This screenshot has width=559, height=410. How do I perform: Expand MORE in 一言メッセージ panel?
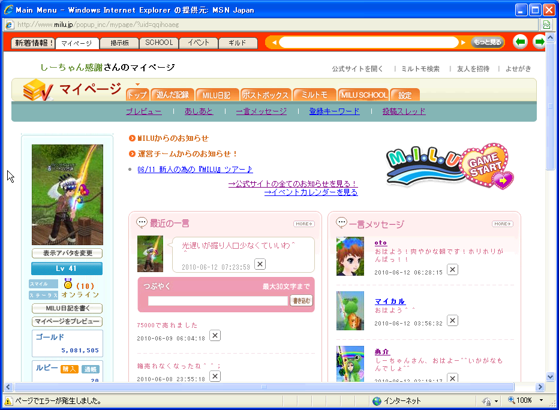tap(502, 224)
